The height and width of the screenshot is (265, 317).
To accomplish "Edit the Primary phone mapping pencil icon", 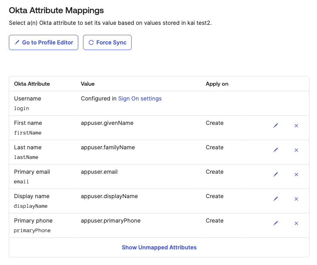I will pyautogui.click(x=276, y=223).
